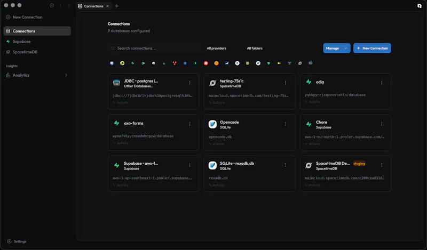This screenshot has width=427, height=250.
Task: Open a new tab with the plus icon
Action: pyautogui.click(x=117, y=6)
